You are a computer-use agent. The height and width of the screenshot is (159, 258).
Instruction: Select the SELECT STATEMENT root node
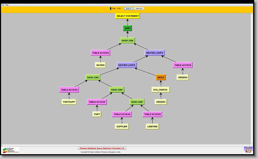tap(127, 16)
